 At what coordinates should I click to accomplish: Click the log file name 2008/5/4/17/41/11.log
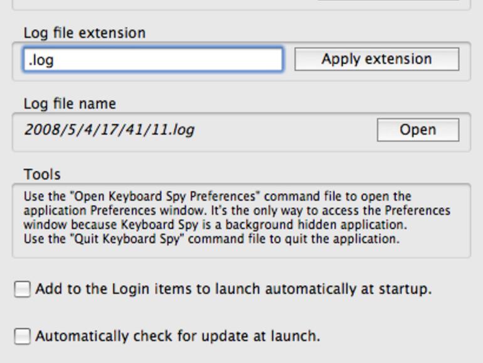point(109,130)
